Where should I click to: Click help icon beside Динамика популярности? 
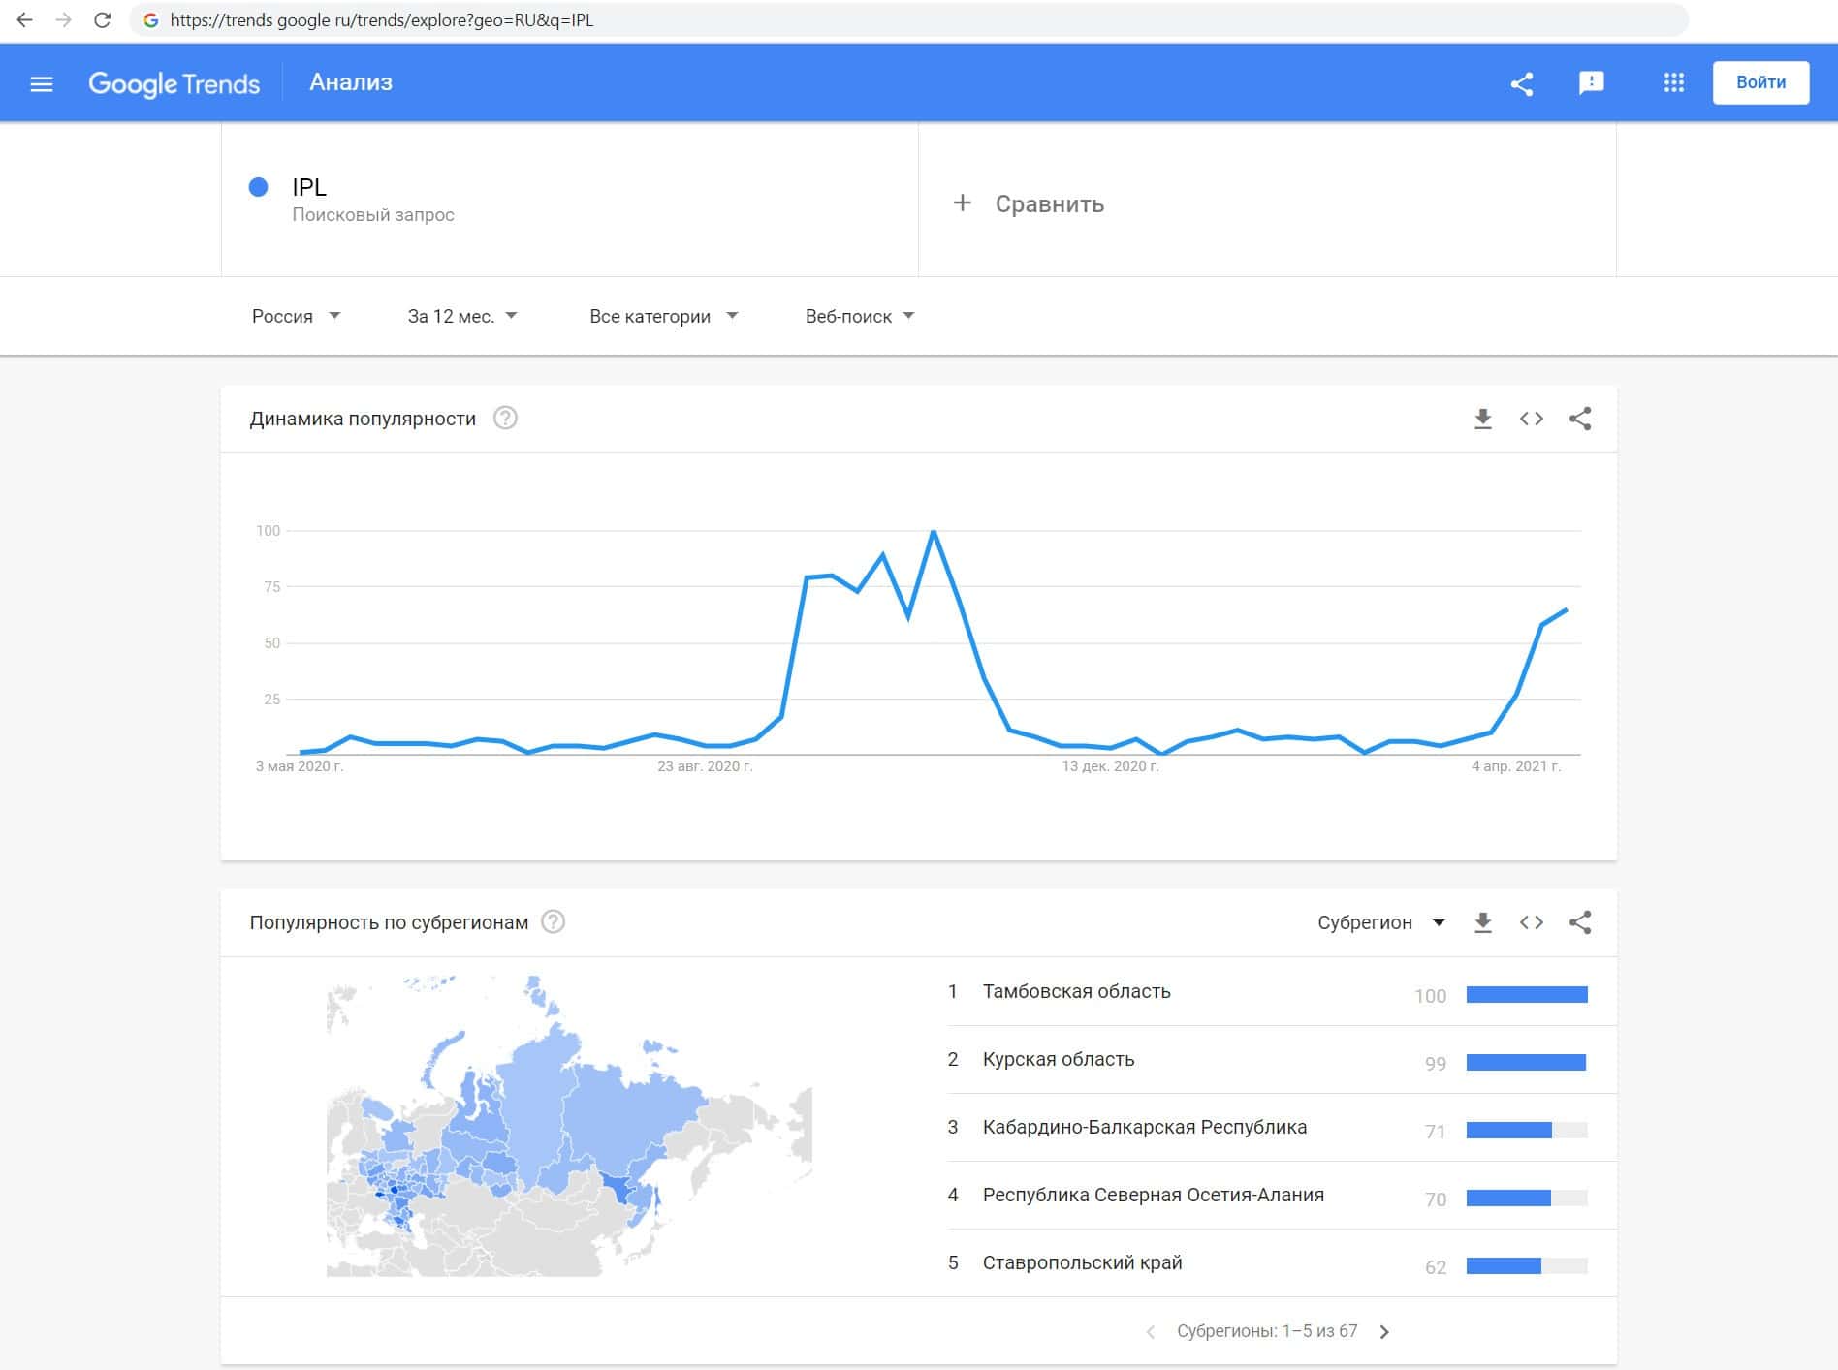505,419
